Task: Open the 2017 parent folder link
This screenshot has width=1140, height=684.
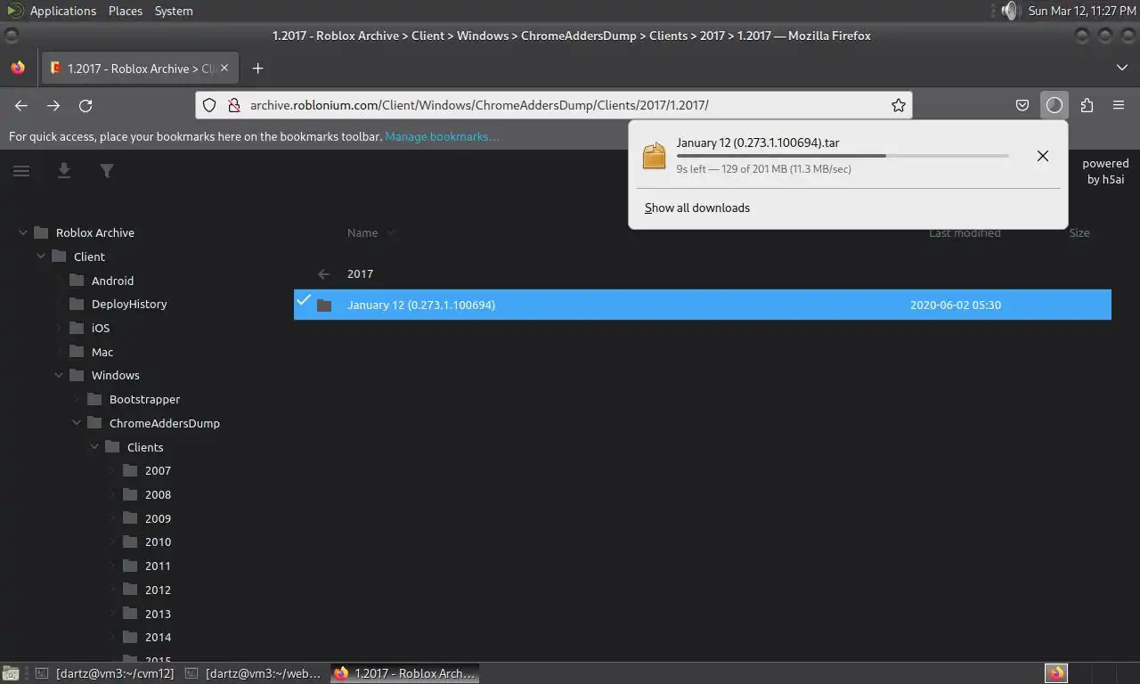Action: pos(360,274)
